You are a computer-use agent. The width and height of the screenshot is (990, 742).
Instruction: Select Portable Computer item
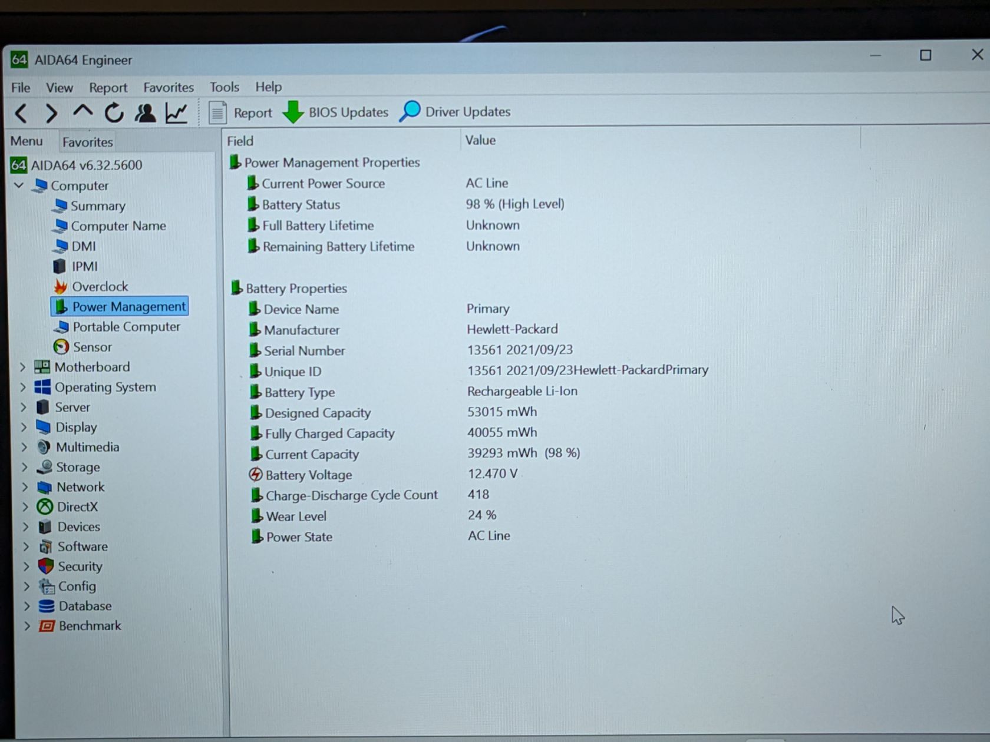[117, 327]
